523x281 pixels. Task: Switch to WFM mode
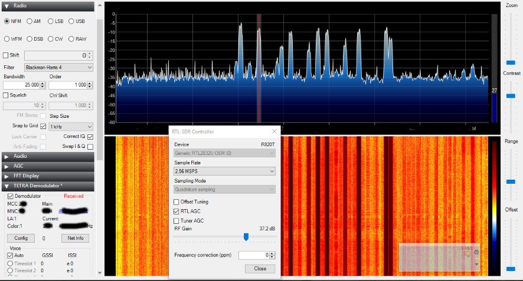point(7,39)
